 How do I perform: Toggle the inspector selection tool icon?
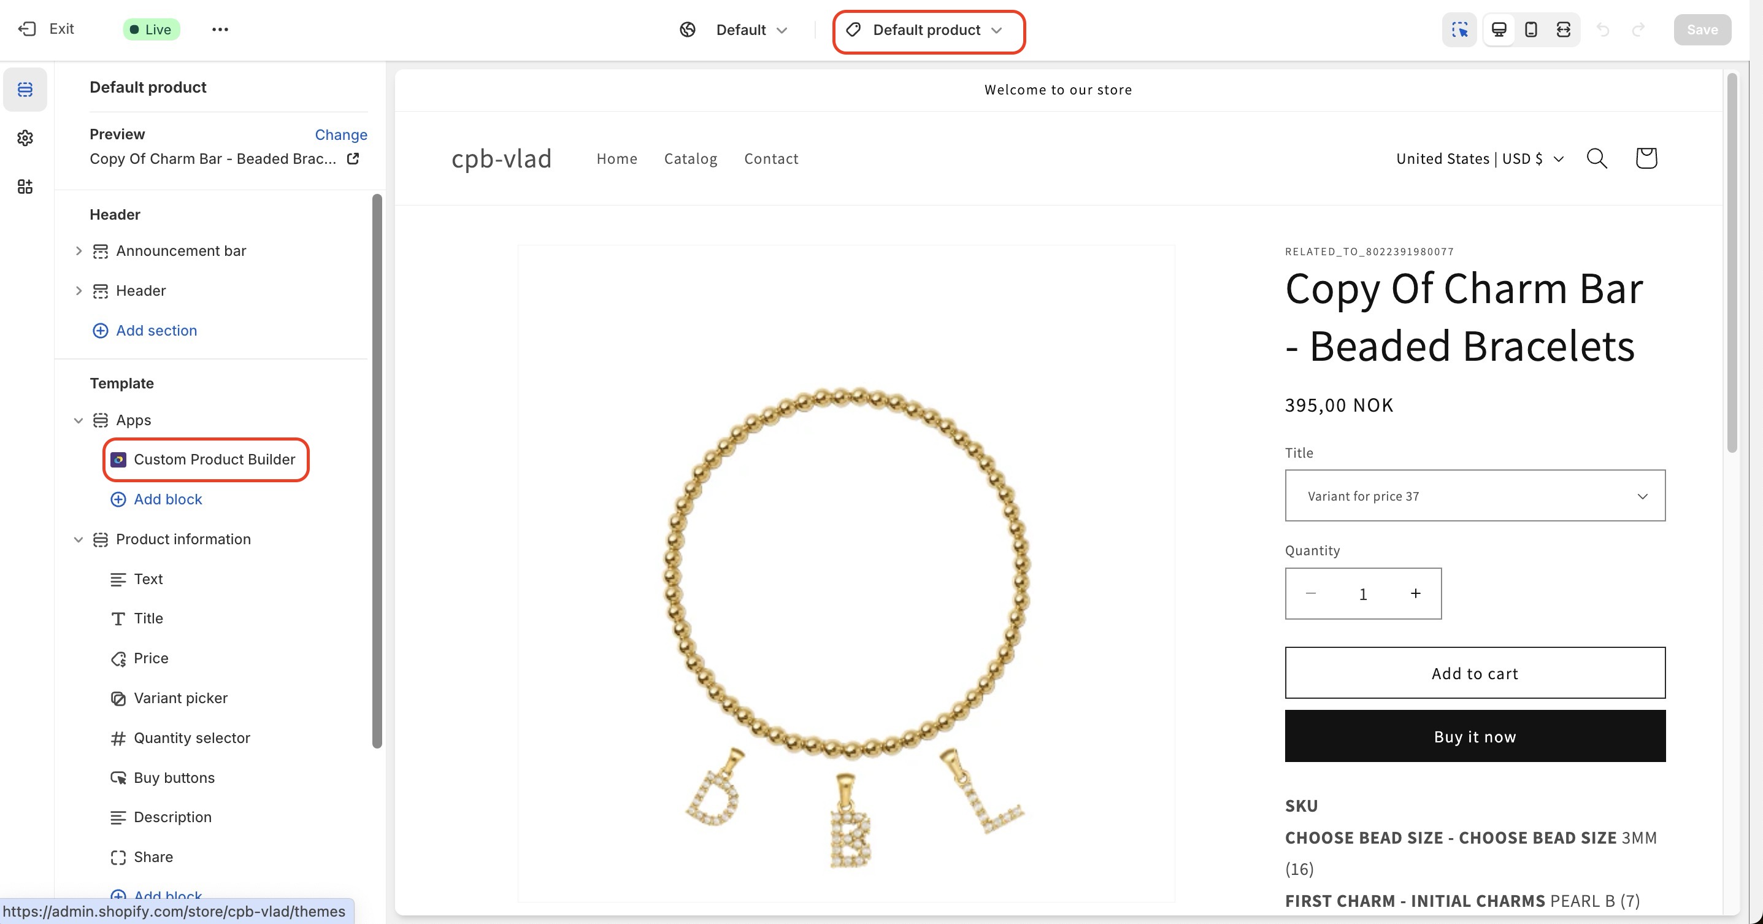click(1459, 29)
